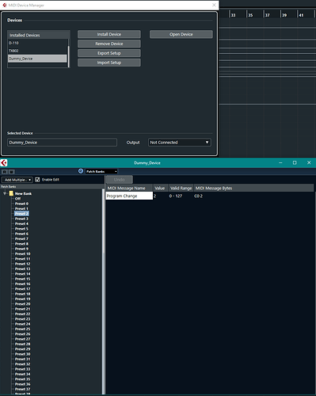This screenshot has height=396, width=316.
Task: Select the New Bank folder icon
Action: (x=11, y=193)
